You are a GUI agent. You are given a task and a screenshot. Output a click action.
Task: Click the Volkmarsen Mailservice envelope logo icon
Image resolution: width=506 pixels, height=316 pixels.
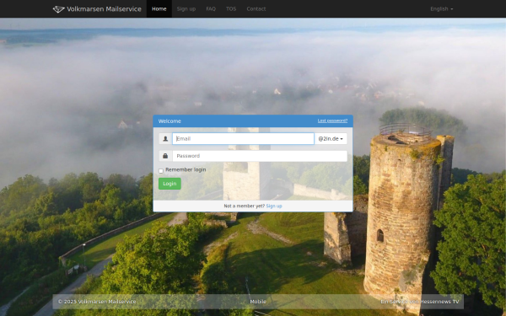pyautogui.click(x=58, y=9)
